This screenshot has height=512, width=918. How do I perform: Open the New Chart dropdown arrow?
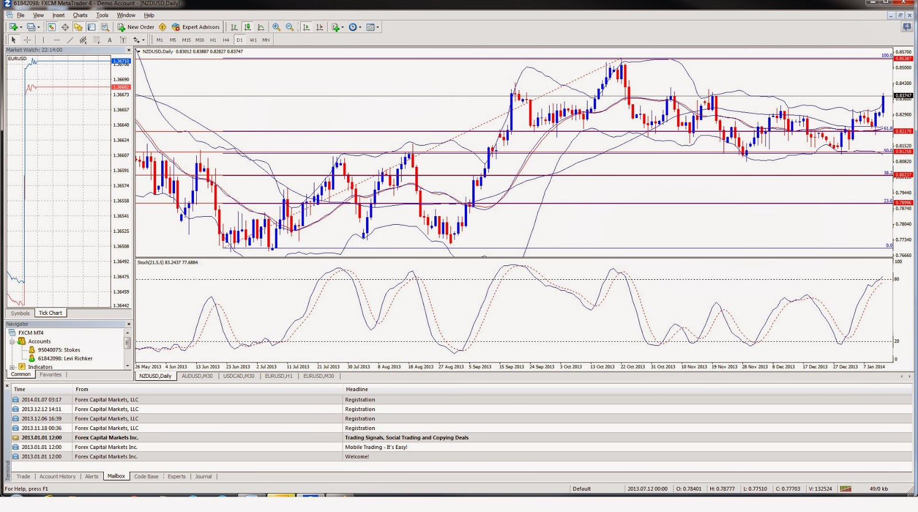[x=21, y=27]
